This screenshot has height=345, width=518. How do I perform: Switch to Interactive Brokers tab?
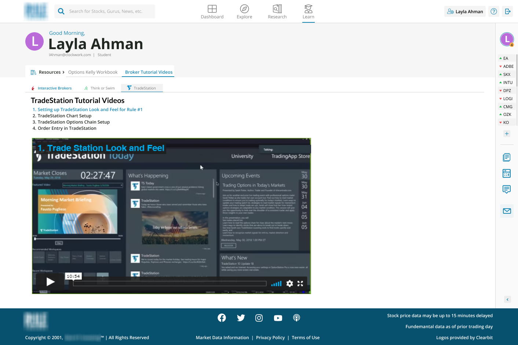52,88
